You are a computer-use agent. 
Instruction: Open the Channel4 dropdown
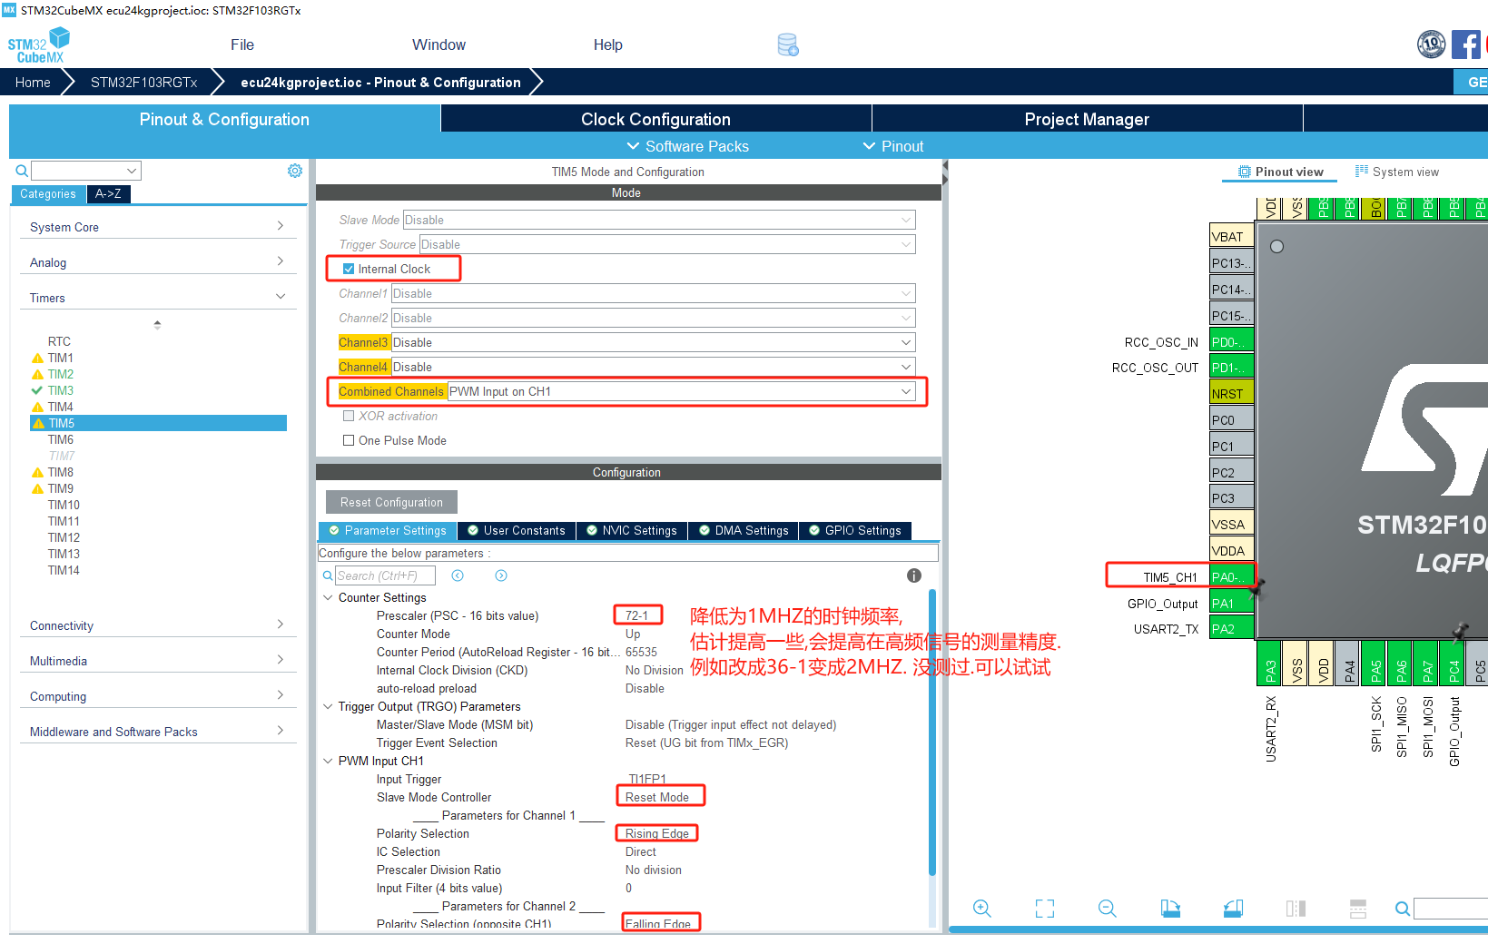pos(654,367)
